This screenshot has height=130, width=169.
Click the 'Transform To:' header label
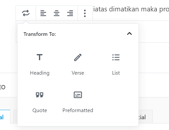(x=40, y=34)
